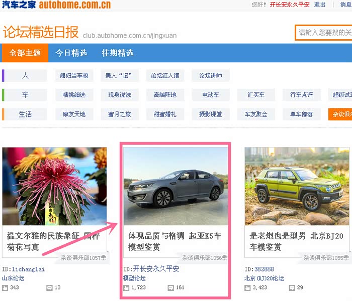Click user ID link lichanglai

click(28, 269)
